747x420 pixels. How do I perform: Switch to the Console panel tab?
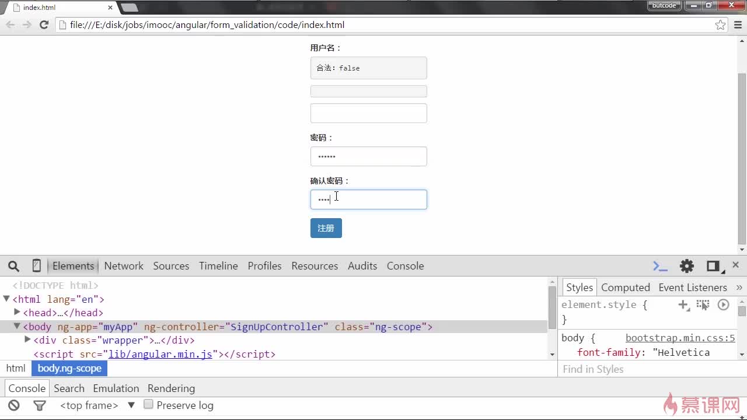tap(405, 266)
